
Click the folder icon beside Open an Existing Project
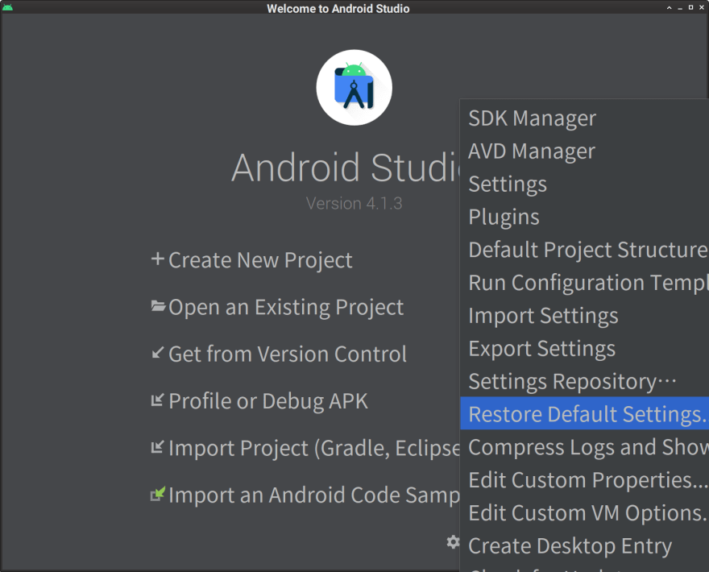158,306
